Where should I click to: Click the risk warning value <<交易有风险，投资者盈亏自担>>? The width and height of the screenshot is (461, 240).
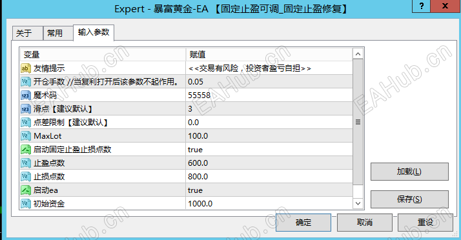pos(250,68)
